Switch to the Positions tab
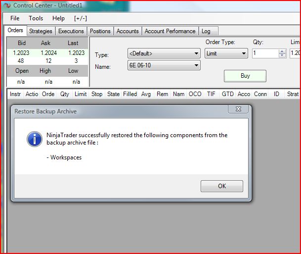The height and width of the screenshot is (254, 301). pos(100,31)
